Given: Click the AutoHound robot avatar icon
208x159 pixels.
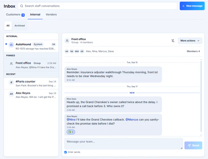Looking at the screenshot, I should (x=11, y=45).
